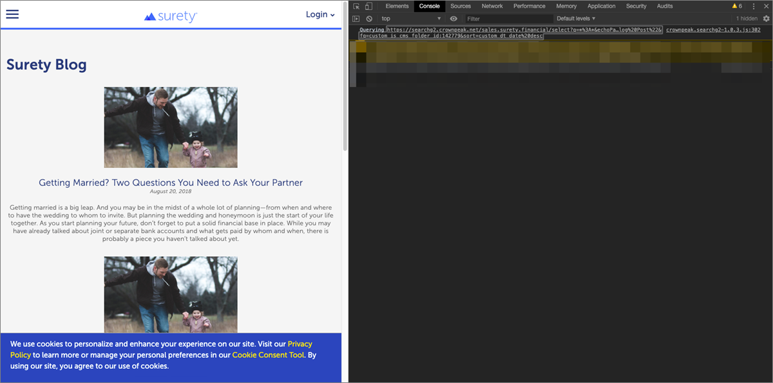Expand the Login dropdown
The image size is (773, 383).
320,14
